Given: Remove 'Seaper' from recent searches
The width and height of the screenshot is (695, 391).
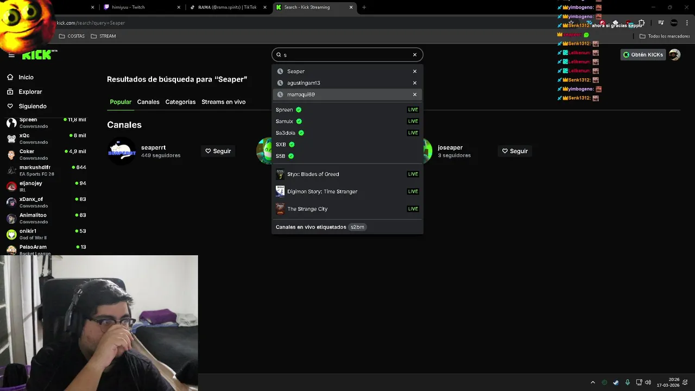Looking at the screenshot, I should tap(415, 71).
